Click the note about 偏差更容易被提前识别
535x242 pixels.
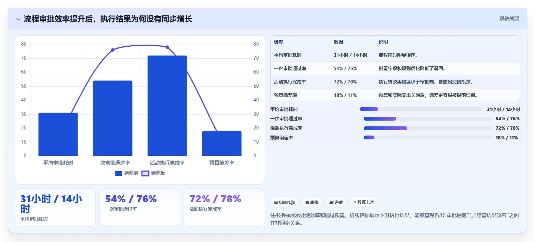click(x=428, y=95)
